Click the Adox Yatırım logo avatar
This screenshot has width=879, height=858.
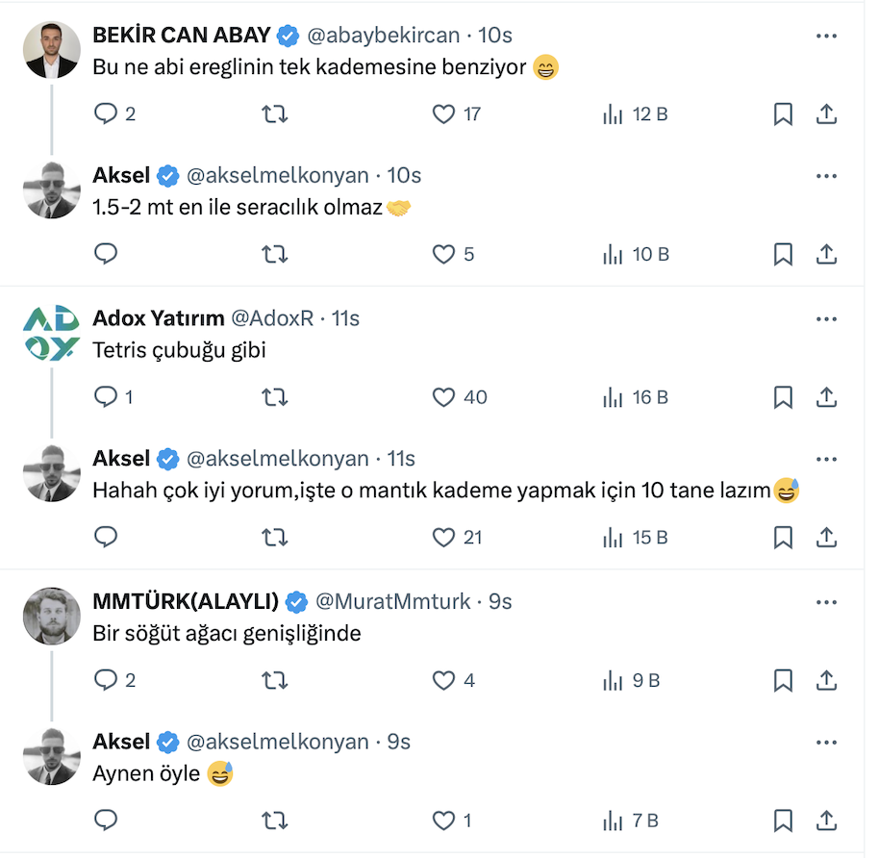(51, 333)
